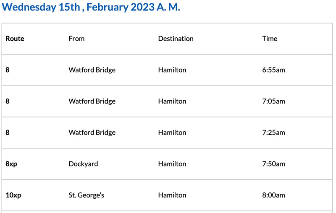Click route 8 in the 6:55am row
Image resolution: width=336 pixels, height=213 pixels.
click(x=8, y=70)
